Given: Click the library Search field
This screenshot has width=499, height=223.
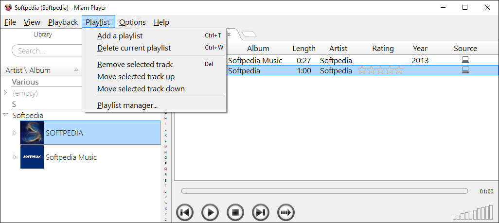Looking at the screenshot, I should (x=47, y=51).
